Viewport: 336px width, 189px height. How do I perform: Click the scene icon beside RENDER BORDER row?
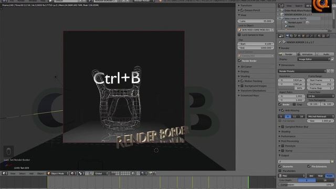(x=282, y=14)
